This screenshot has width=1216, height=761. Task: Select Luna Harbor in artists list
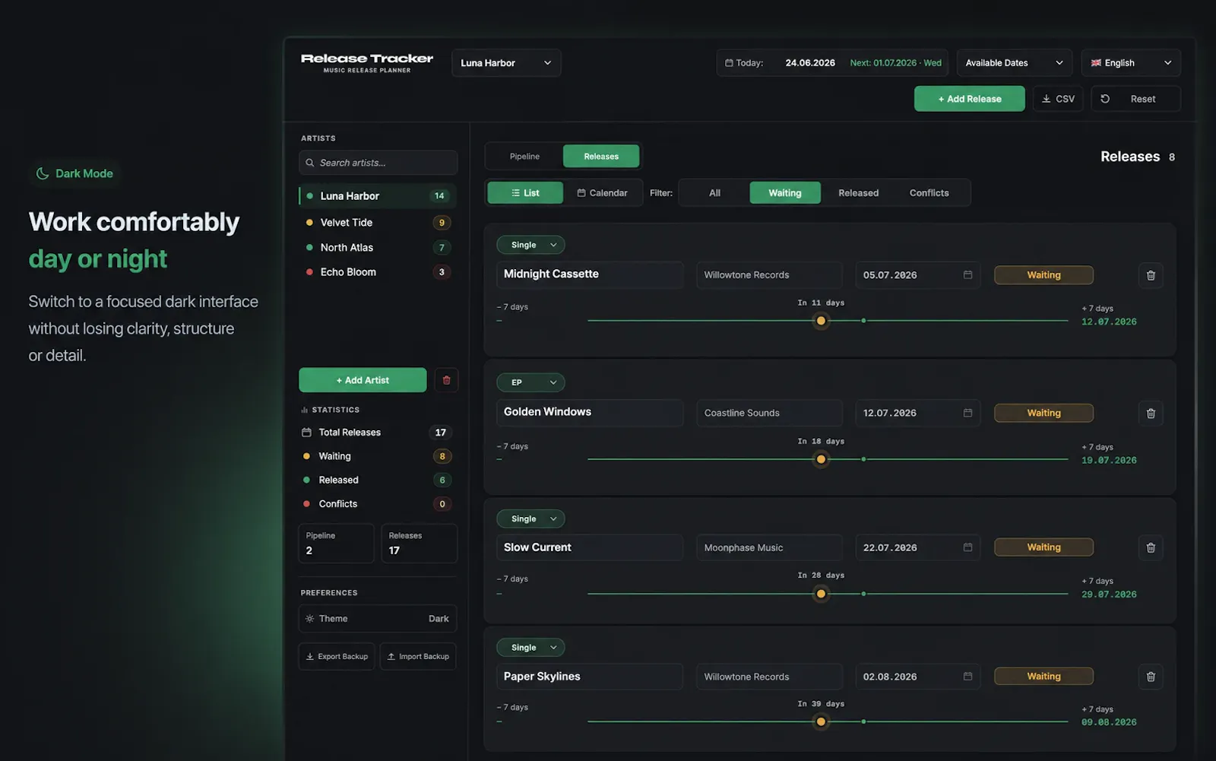click(378, 196)
